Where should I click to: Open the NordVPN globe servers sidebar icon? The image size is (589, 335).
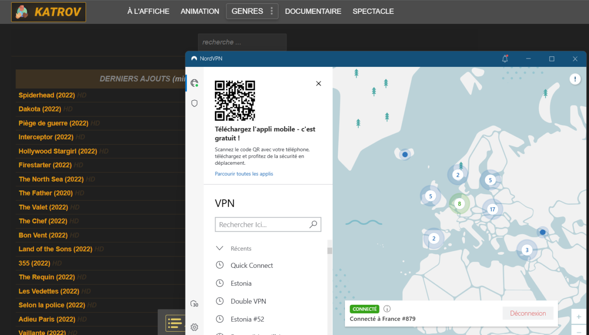coord(194,83)
